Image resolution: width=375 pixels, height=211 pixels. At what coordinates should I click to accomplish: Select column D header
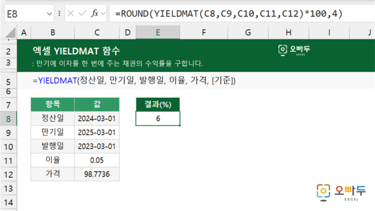[128, 32]
